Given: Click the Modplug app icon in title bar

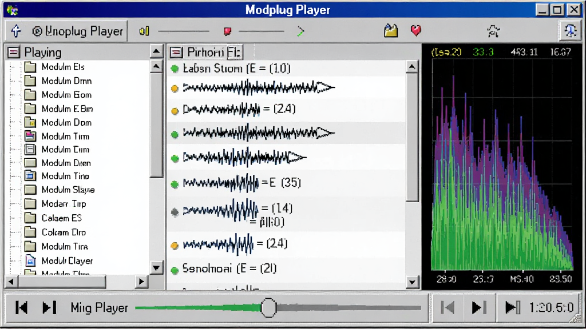Looking at the screenshot, I should click(13, 10).
